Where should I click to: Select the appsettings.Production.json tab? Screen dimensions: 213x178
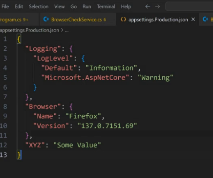158,20
